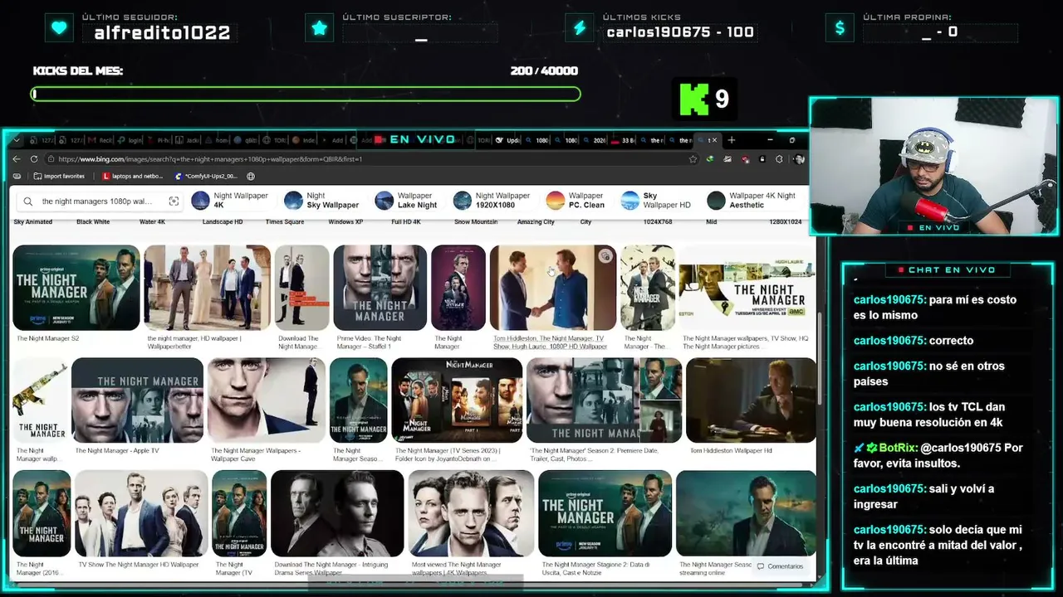Select the Wallpaper PC. Clean suggestion
This screenshot has height=597, width=1063.
point(576,201)
